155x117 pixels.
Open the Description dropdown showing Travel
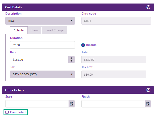click(x=40, y=21)
